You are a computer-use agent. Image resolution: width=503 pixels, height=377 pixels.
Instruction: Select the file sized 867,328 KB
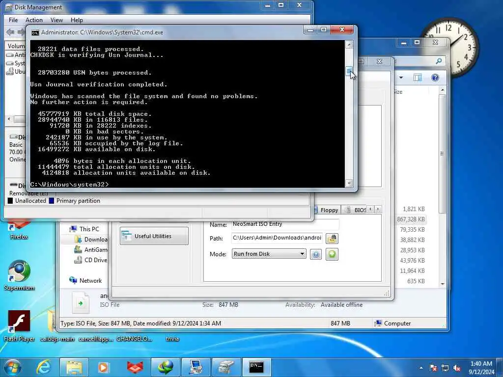coord(411,219)
